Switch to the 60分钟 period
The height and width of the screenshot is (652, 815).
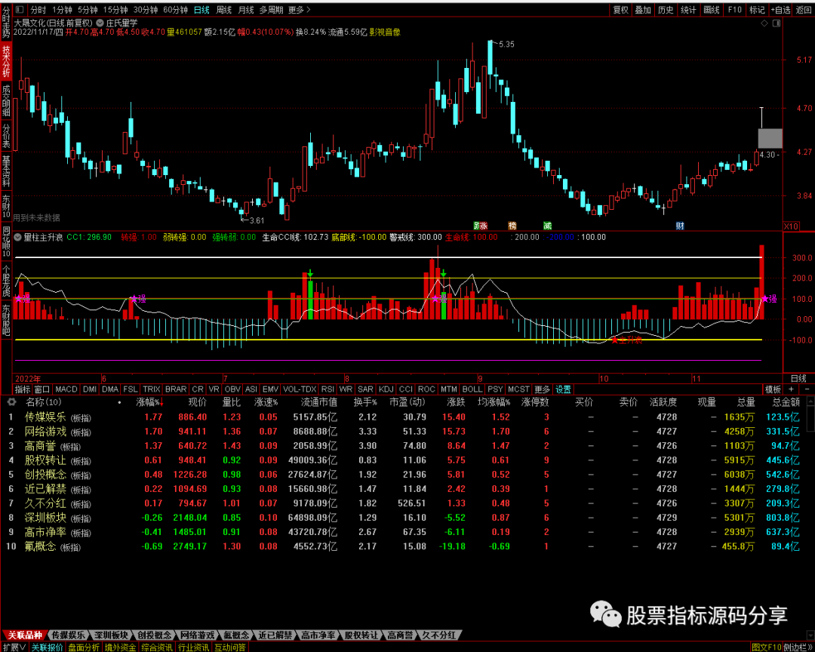[x=175, y=9]
